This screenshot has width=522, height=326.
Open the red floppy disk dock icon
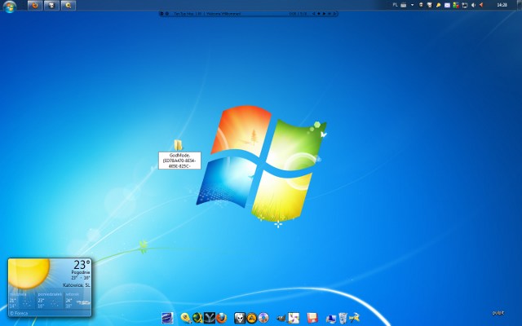coord(312,318)
